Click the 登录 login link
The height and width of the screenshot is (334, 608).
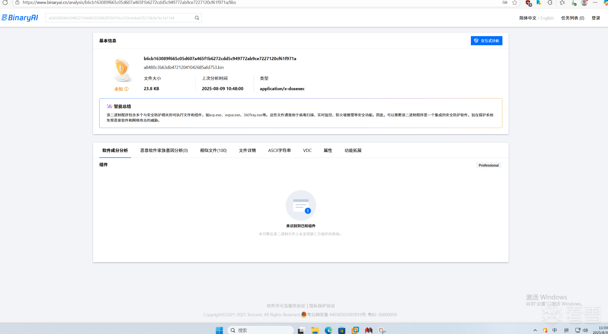point(596,18)
